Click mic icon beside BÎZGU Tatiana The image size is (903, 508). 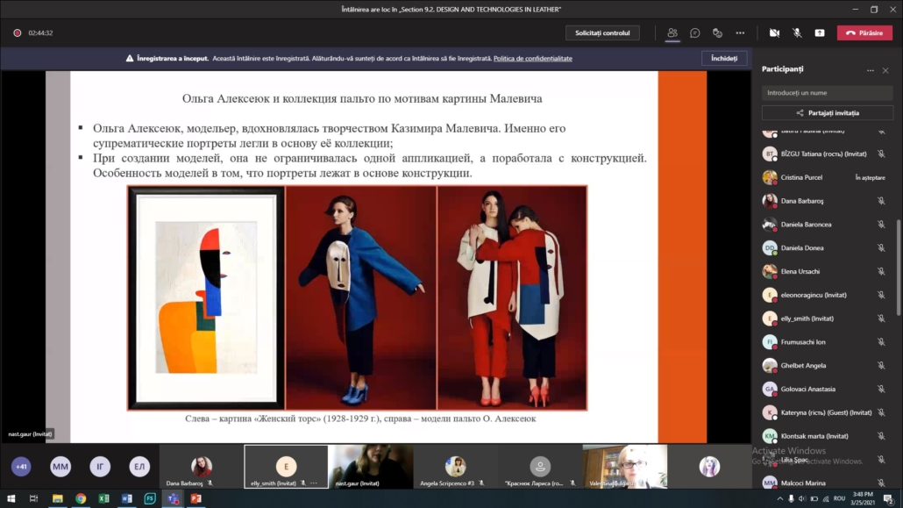point(881,154)
